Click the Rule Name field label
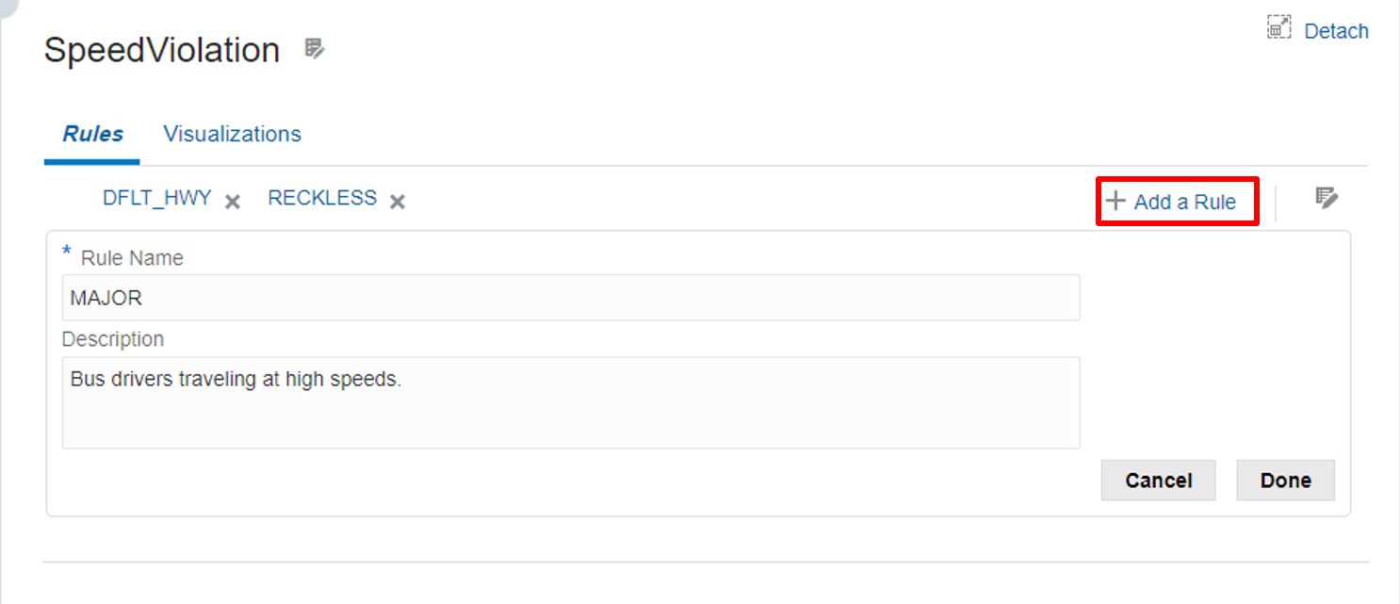The height and width of the screenshot is (604, 1400). tap(132, 258)
